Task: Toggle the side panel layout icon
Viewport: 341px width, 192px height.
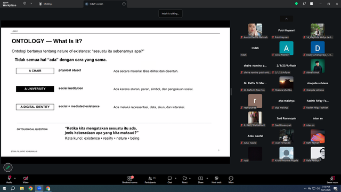Action: pyautogui.click(x=311, y=4)
